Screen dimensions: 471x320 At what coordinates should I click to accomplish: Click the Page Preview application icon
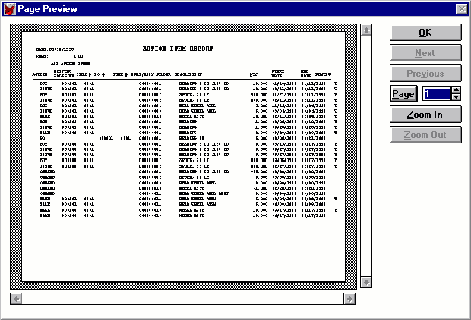9,9
